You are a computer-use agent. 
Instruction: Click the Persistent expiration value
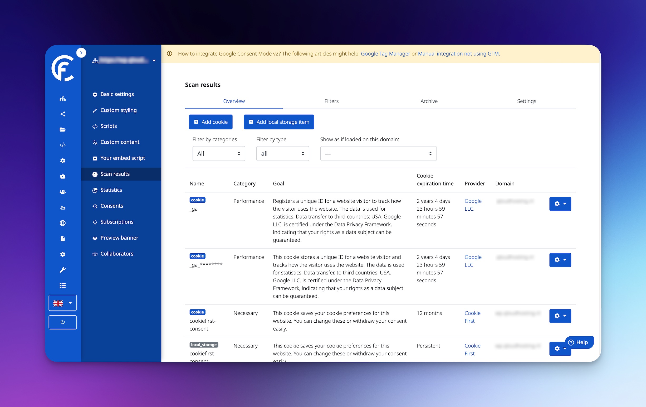click(428, 346)
